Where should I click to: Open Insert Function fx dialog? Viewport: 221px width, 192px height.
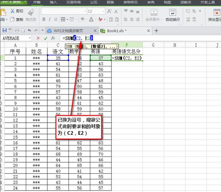(x=53, y=38)
